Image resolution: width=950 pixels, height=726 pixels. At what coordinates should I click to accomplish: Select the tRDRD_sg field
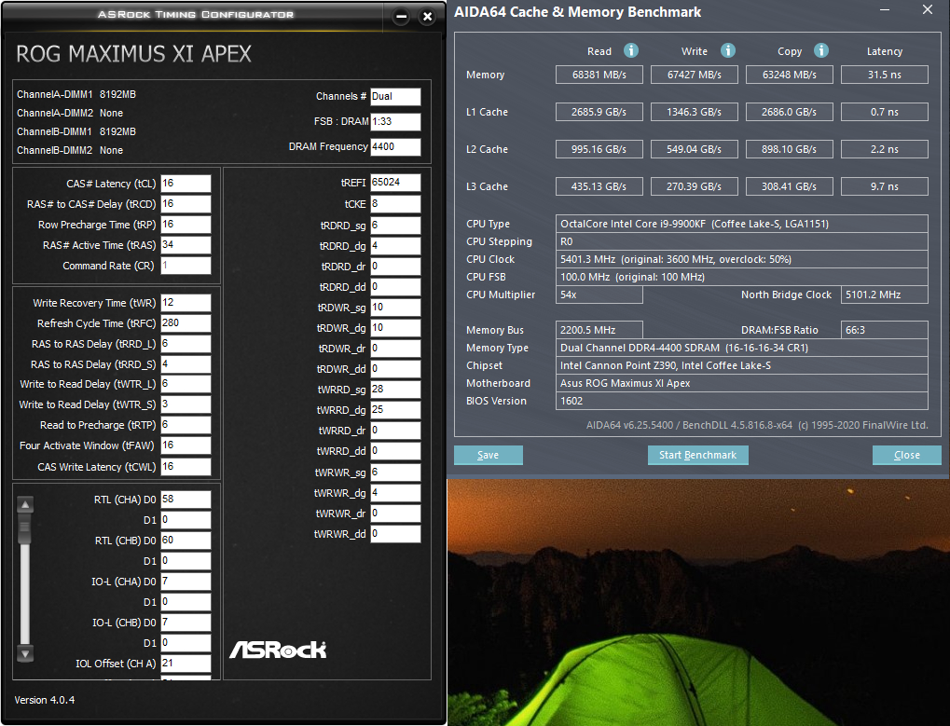[x=395, y=226]
